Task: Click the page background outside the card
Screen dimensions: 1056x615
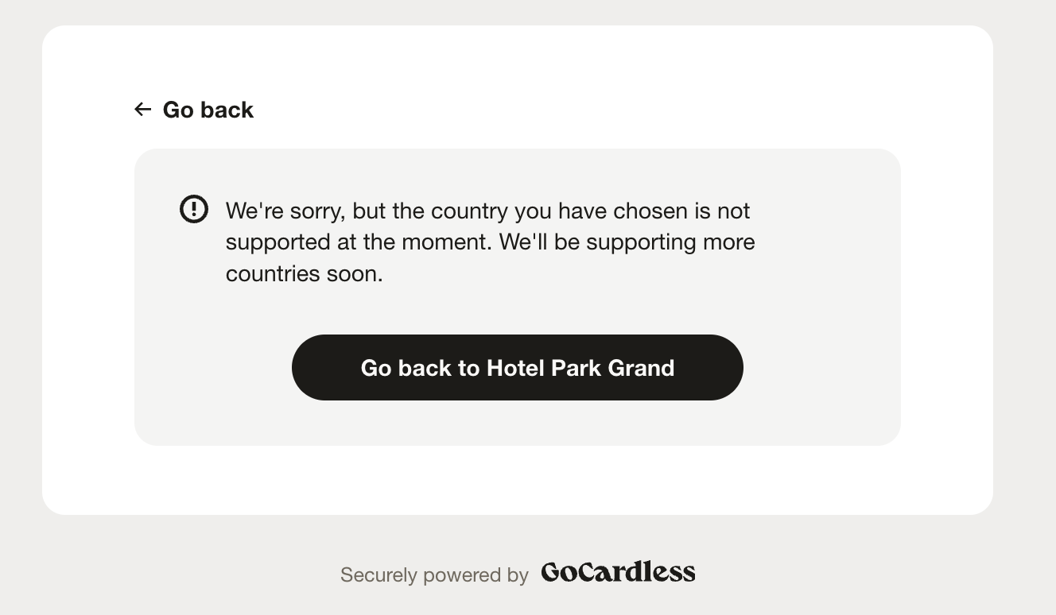Action: click(1026, 318)
